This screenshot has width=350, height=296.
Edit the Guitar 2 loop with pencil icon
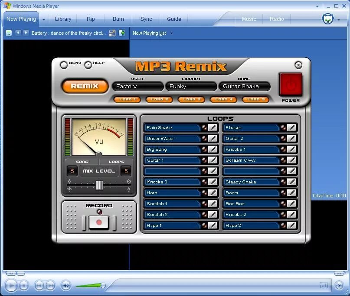292,139
